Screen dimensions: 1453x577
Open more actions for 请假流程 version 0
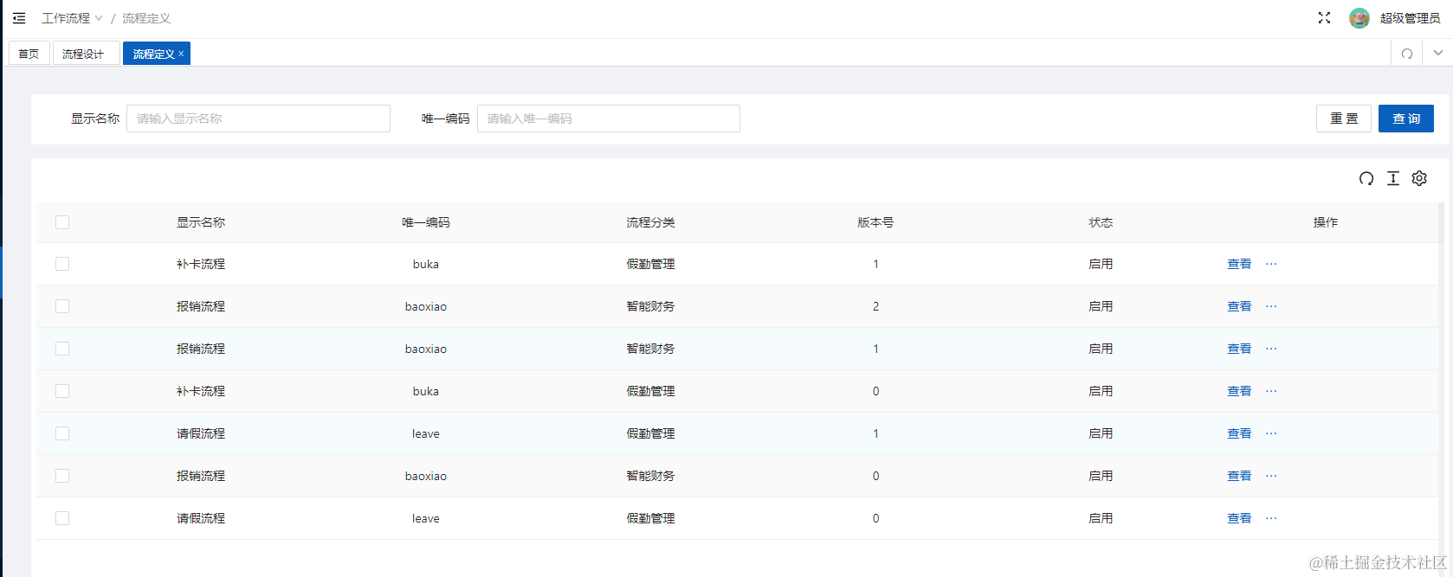coord(1271,518)
